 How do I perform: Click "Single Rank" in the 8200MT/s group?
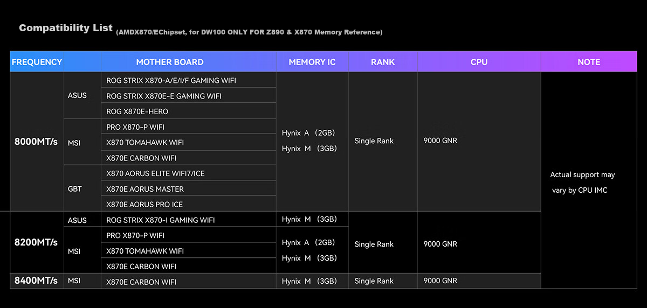(x=374, y=244)
